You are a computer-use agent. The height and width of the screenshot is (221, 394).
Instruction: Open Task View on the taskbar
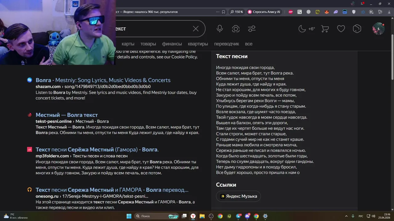coord(184,216)
